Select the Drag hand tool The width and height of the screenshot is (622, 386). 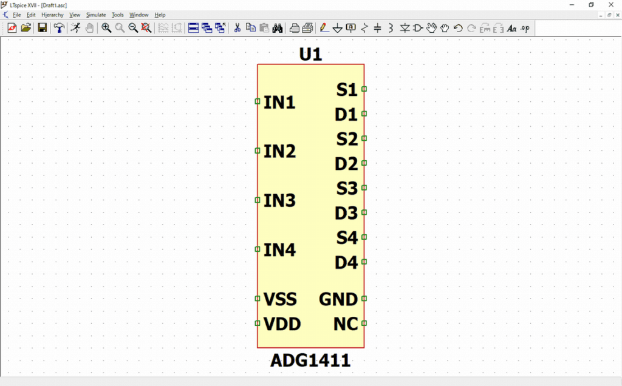(445, 28)
